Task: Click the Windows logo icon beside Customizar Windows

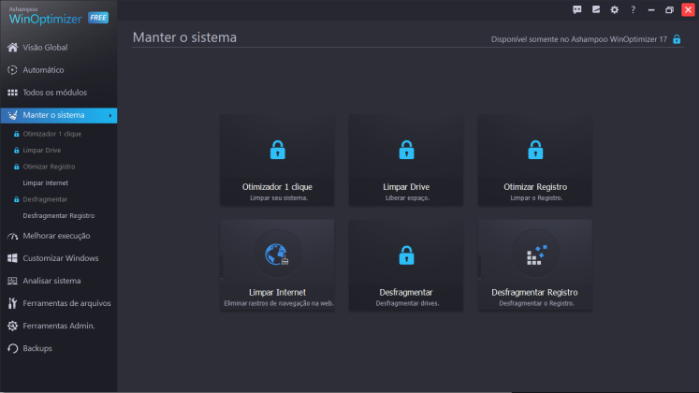Action: [12, 258]
